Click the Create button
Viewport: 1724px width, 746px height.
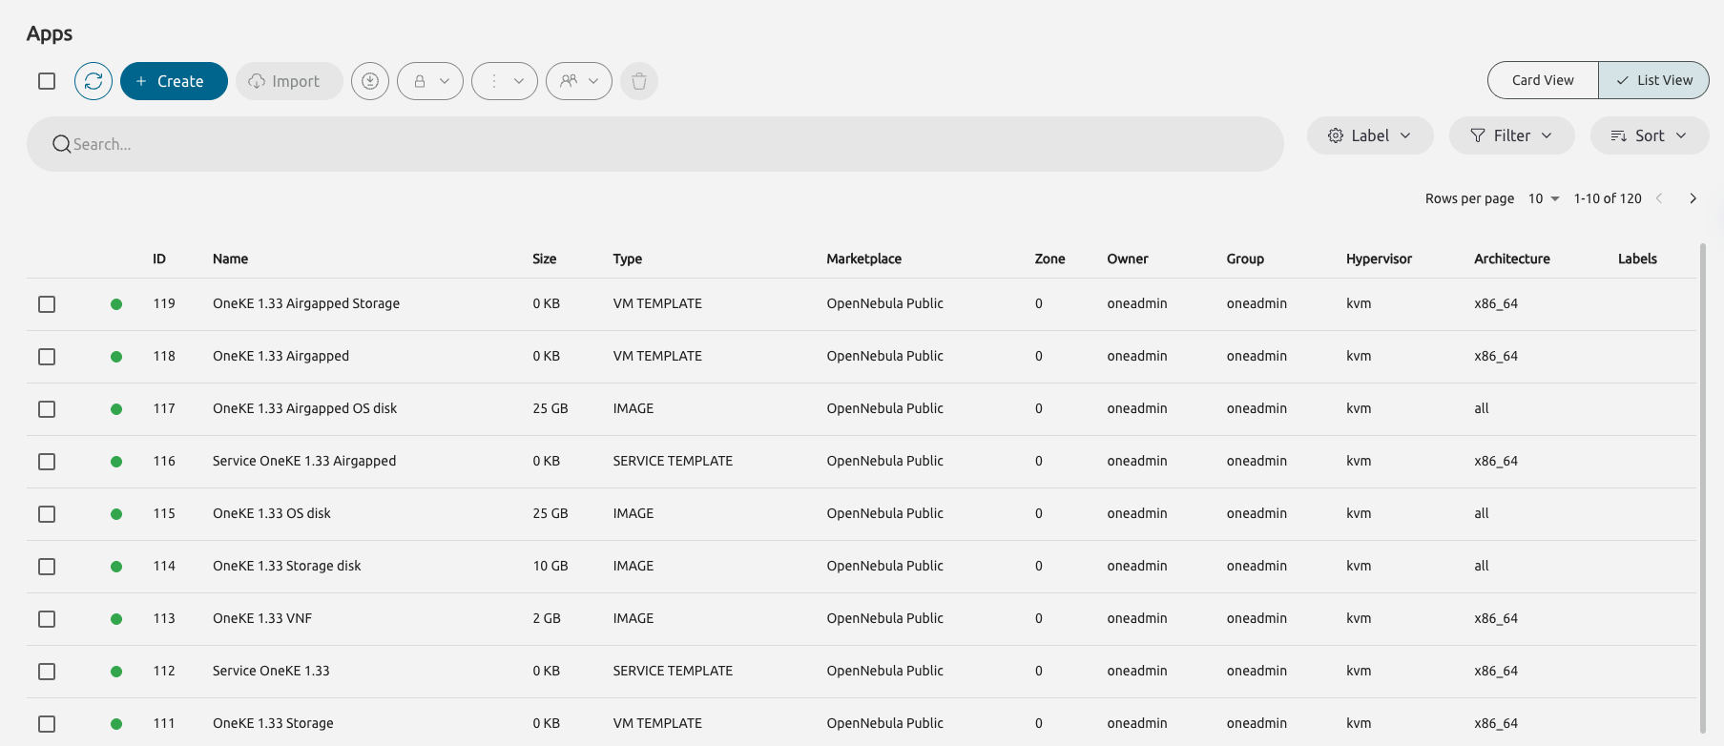coord(174,81)
